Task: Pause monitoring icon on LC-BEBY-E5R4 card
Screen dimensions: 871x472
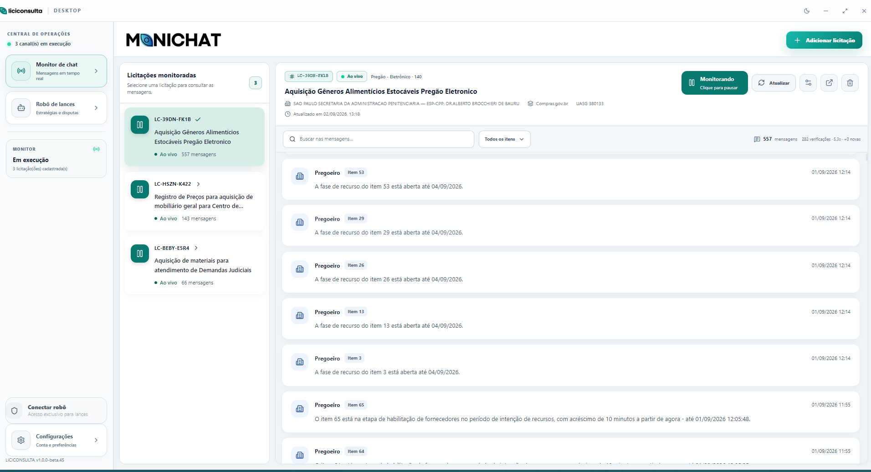Action: coord(140,254)
